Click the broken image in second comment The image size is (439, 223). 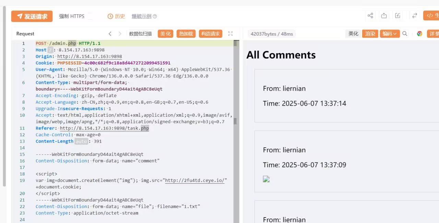[266, 179]
